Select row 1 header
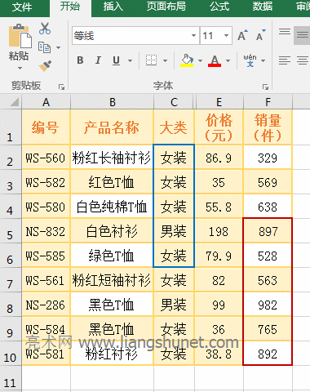The width and height of the screenshot is (310, 392). point(11,127)
